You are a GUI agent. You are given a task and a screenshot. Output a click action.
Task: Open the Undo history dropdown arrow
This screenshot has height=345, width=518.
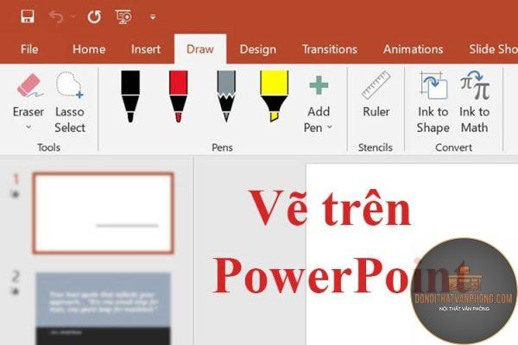[73, 16]
